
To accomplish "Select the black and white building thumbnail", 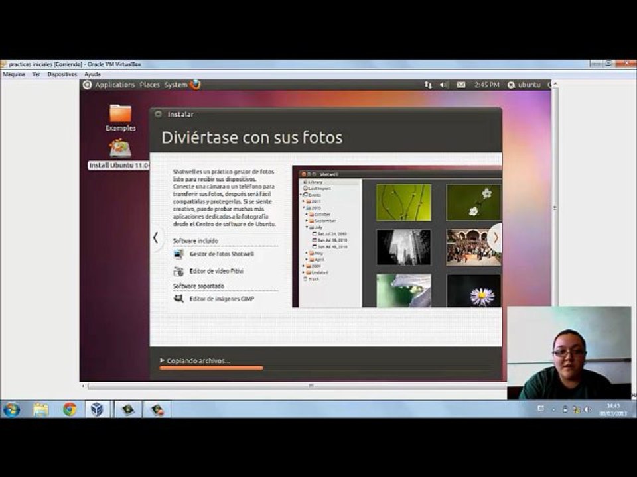I will click(403, 247).
